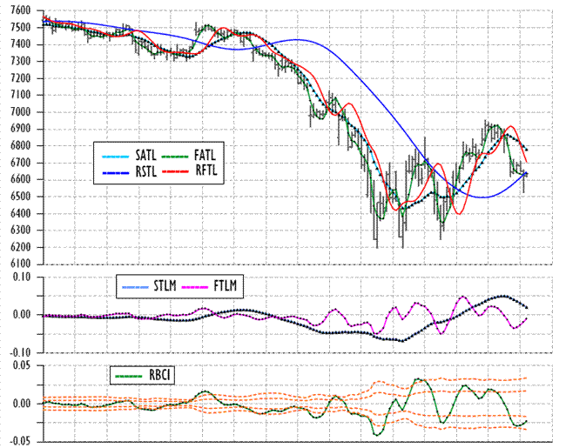Click the 6200 price axis label
Screen dimensions: 566x448
[21, 247]
